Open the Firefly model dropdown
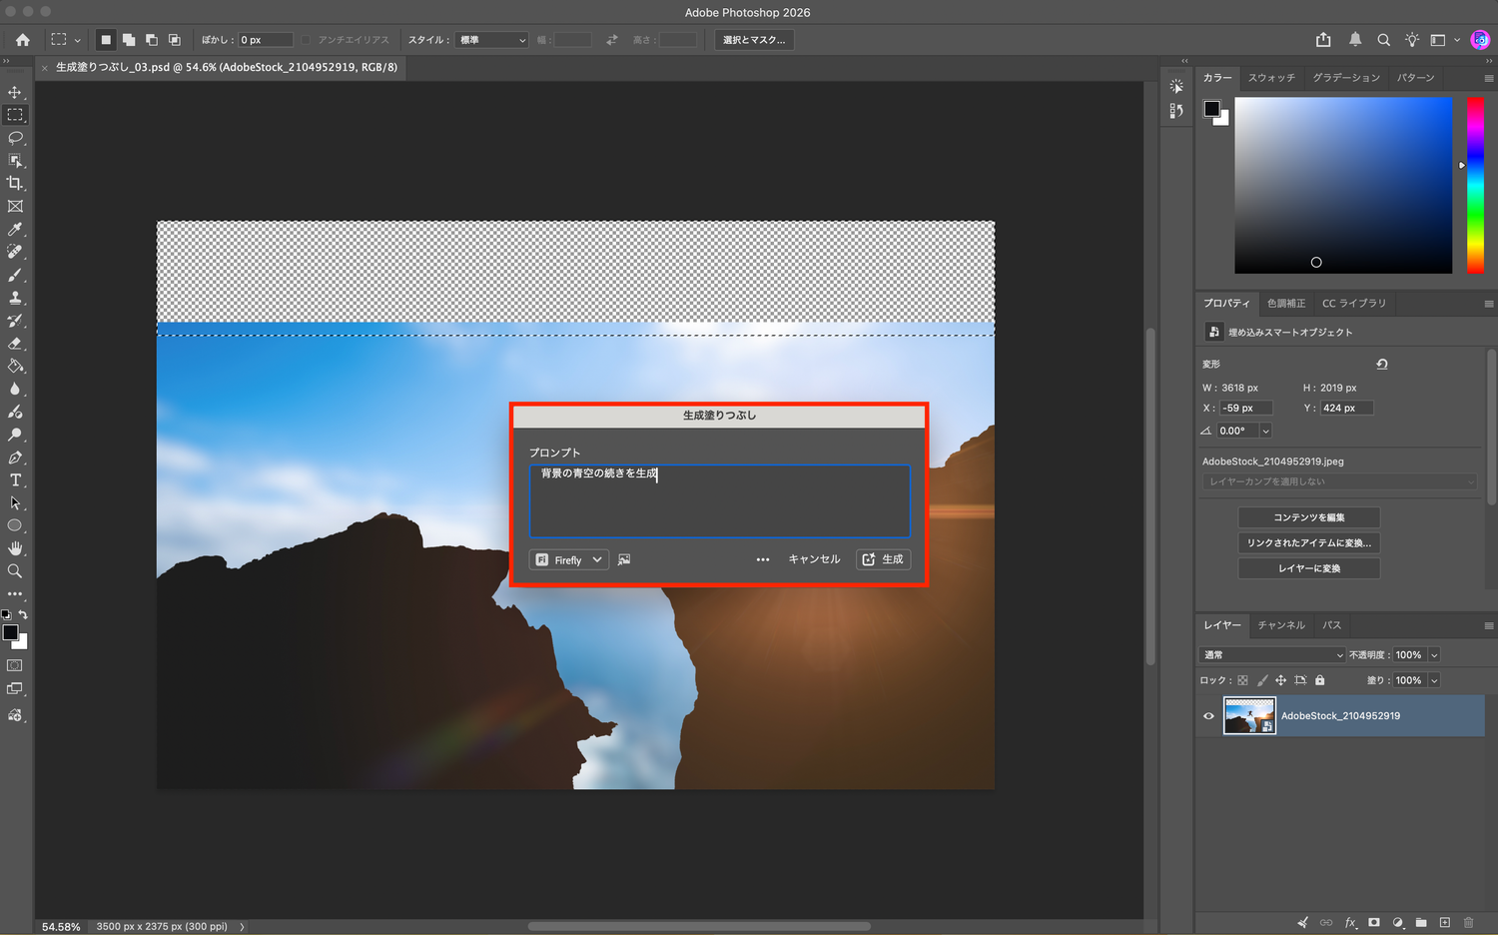 coord(569,559)
